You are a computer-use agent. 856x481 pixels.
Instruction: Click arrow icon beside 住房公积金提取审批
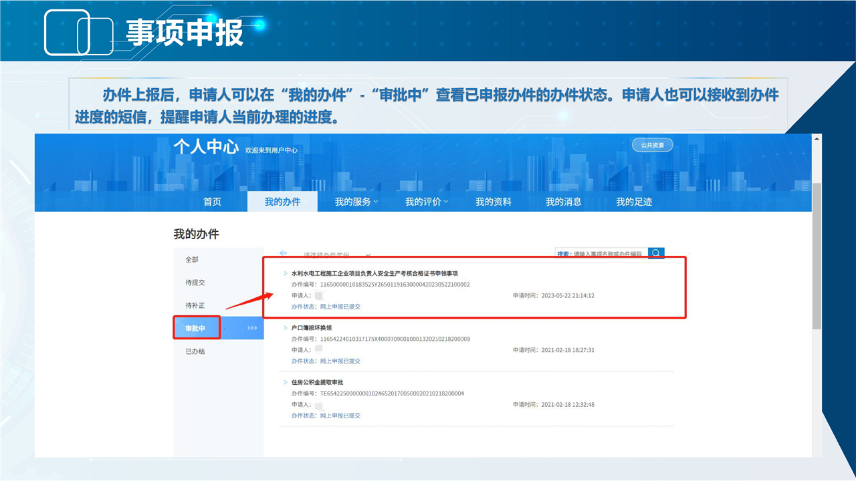pos(286,382)
